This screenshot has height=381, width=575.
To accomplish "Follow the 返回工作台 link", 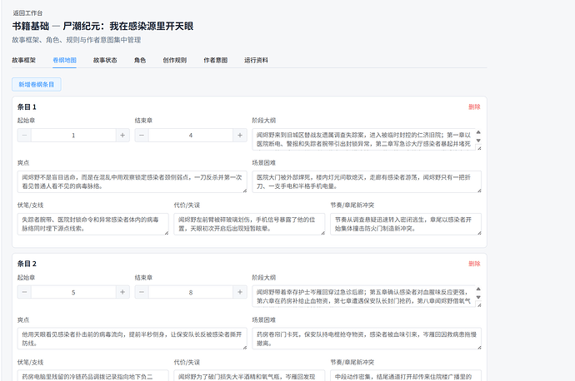I will pos(27,13).
